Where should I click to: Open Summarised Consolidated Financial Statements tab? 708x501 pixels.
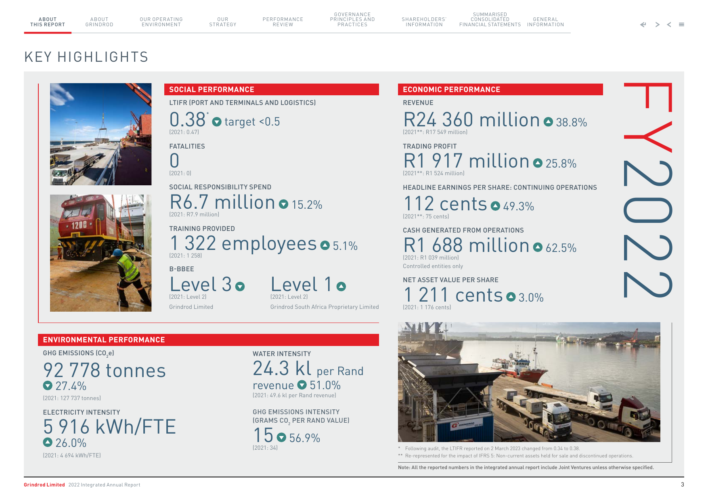point(490,20)
